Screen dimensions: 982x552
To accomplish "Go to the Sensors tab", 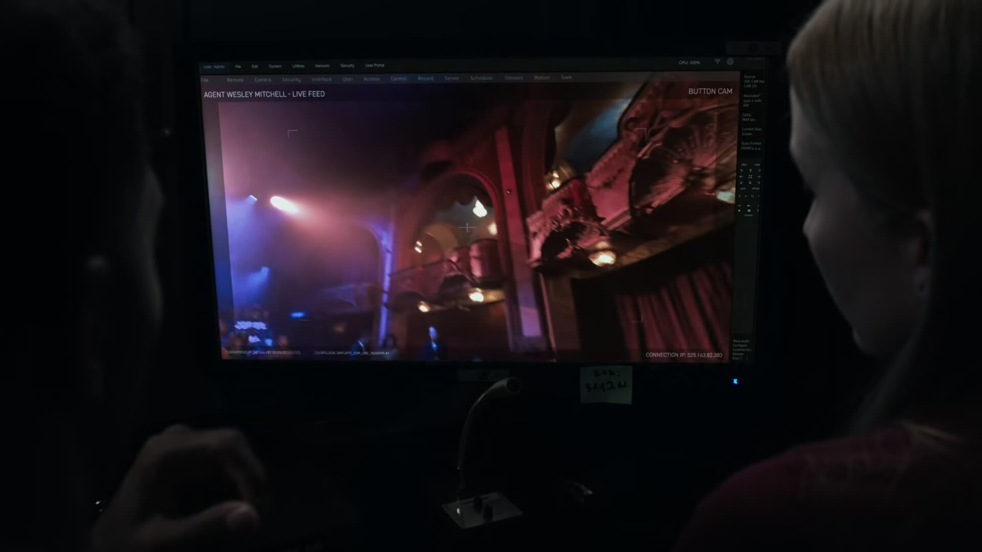I will point(514,78).
